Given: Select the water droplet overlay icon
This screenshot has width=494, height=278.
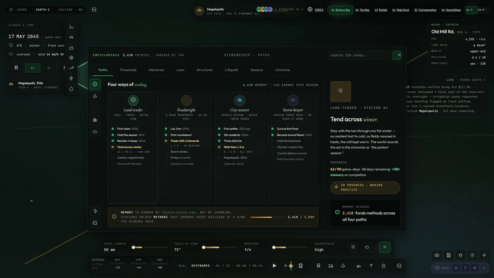Looking at the screenshot, I should [71, 89].
